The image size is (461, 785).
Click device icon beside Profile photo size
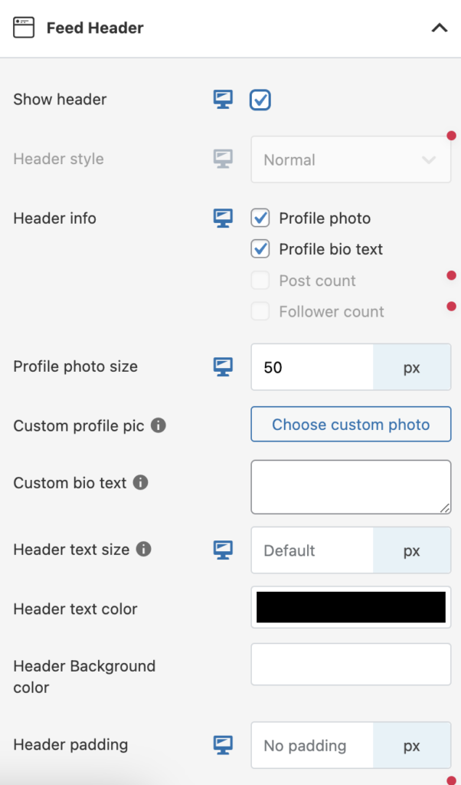[223, 366]
